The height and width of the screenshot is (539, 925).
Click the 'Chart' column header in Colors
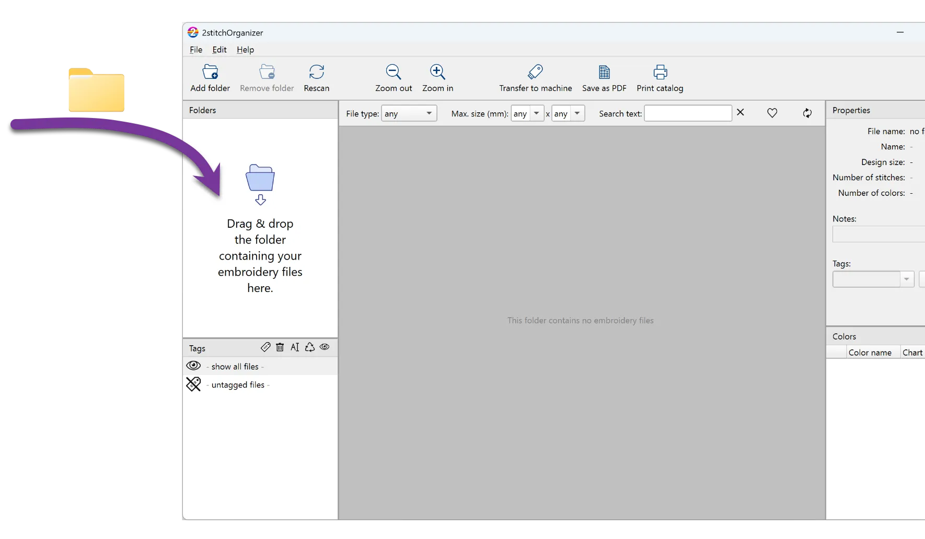click(x=912, y=353)
